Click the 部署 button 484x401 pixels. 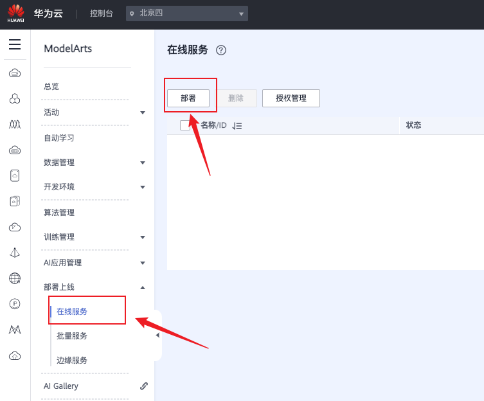coord(188,98)
